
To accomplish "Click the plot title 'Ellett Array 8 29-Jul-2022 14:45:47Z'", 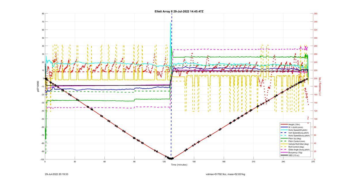I will click(179, 12).
